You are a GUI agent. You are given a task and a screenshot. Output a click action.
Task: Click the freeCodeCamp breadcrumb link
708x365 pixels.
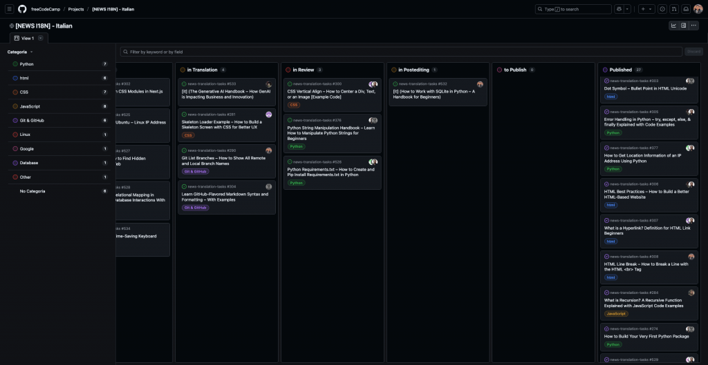click(46, 9)
